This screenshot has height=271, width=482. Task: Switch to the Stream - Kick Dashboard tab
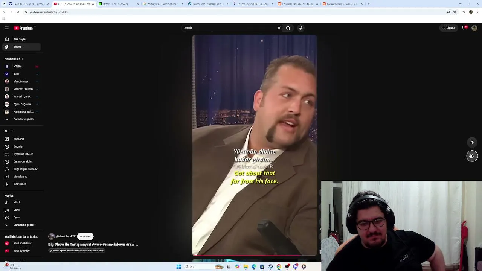(x=119, y=4)
